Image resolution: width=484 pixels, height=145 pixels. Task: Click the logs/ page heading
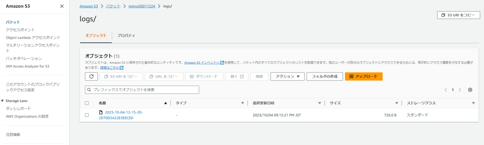tap(88, 19)
